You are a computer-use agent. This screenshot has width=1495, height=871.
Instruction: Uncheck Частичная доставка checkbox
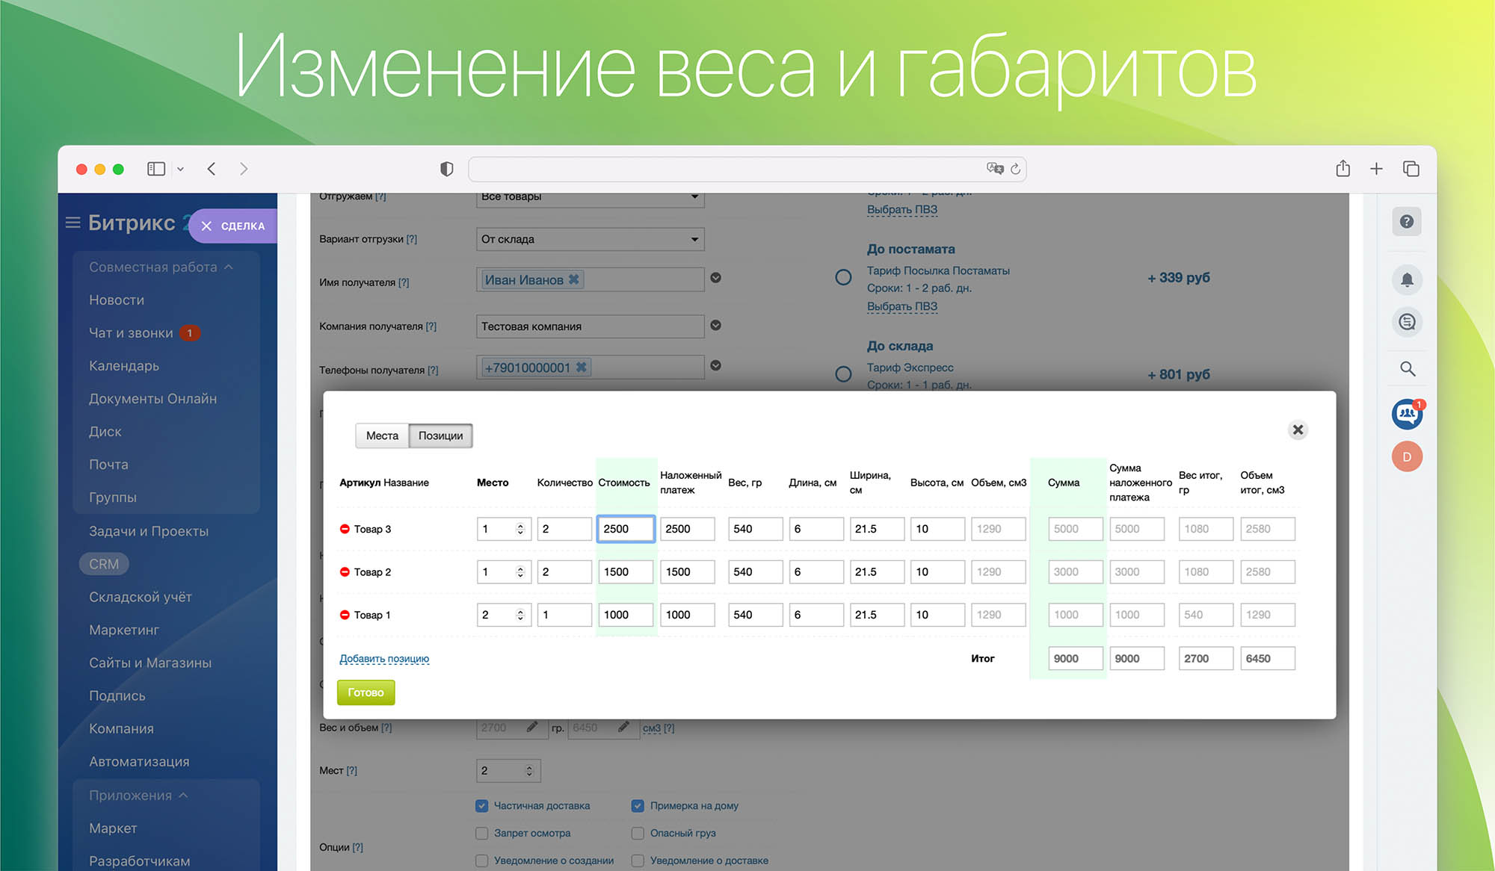pos(482,806)
